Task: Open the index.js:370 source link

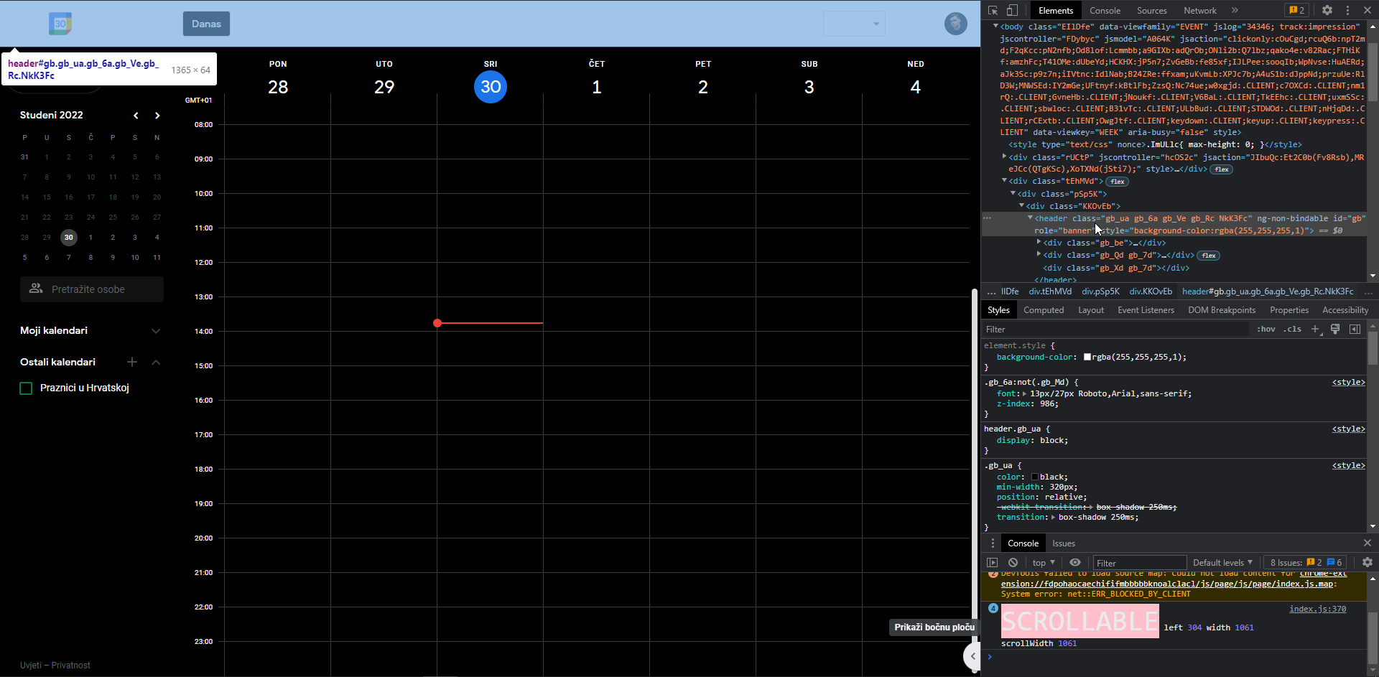Action: pos(1317,609)
